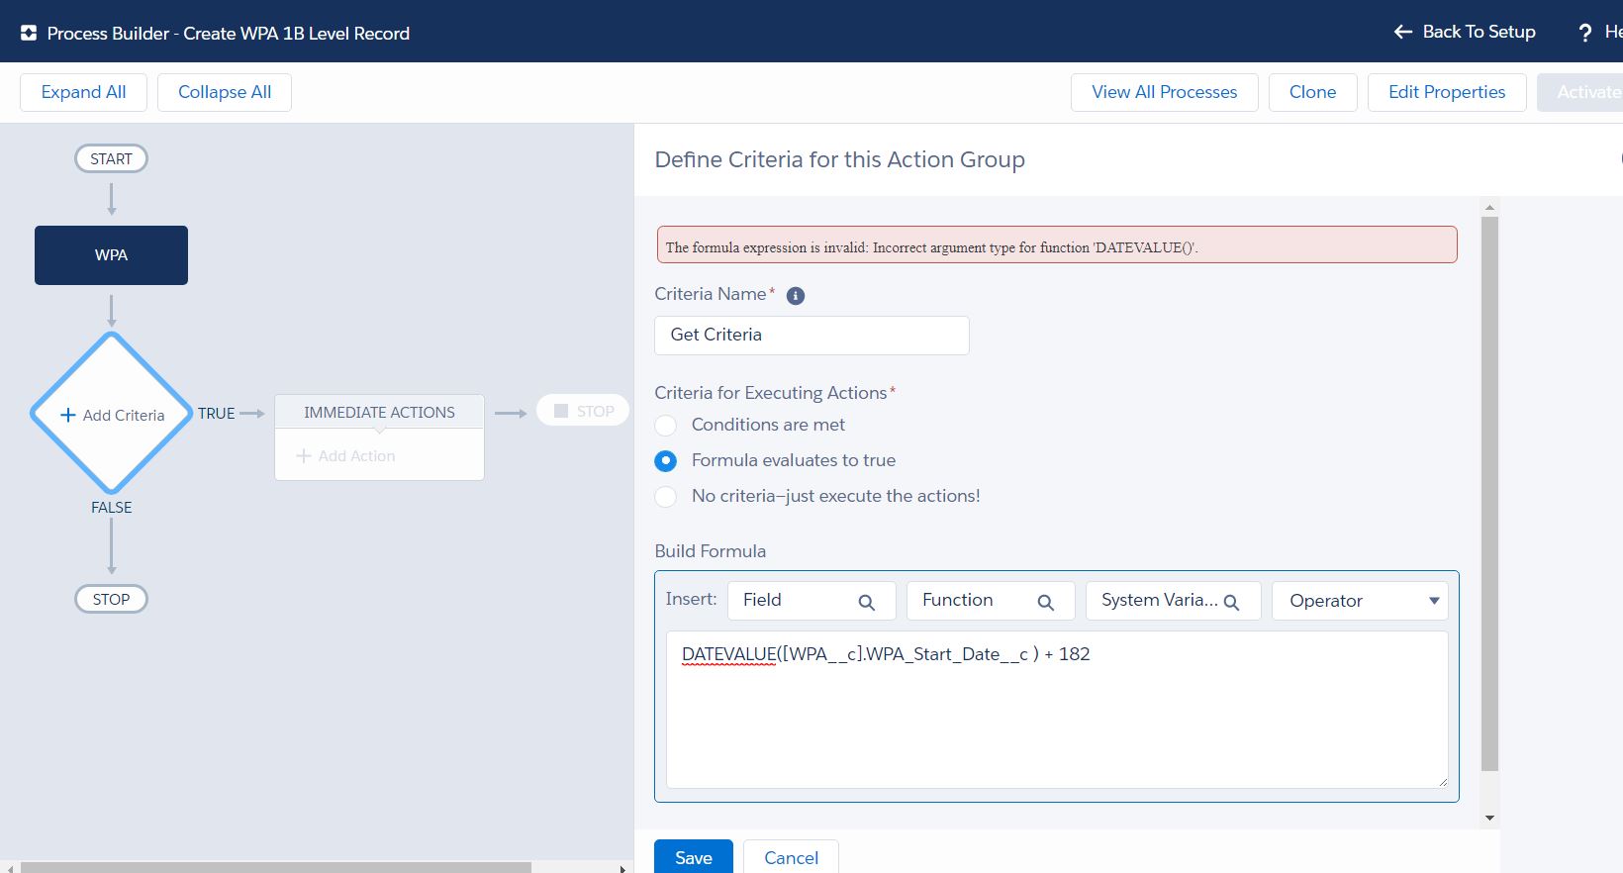Choose No criteria–just execute the actions

tap(666, 496)
